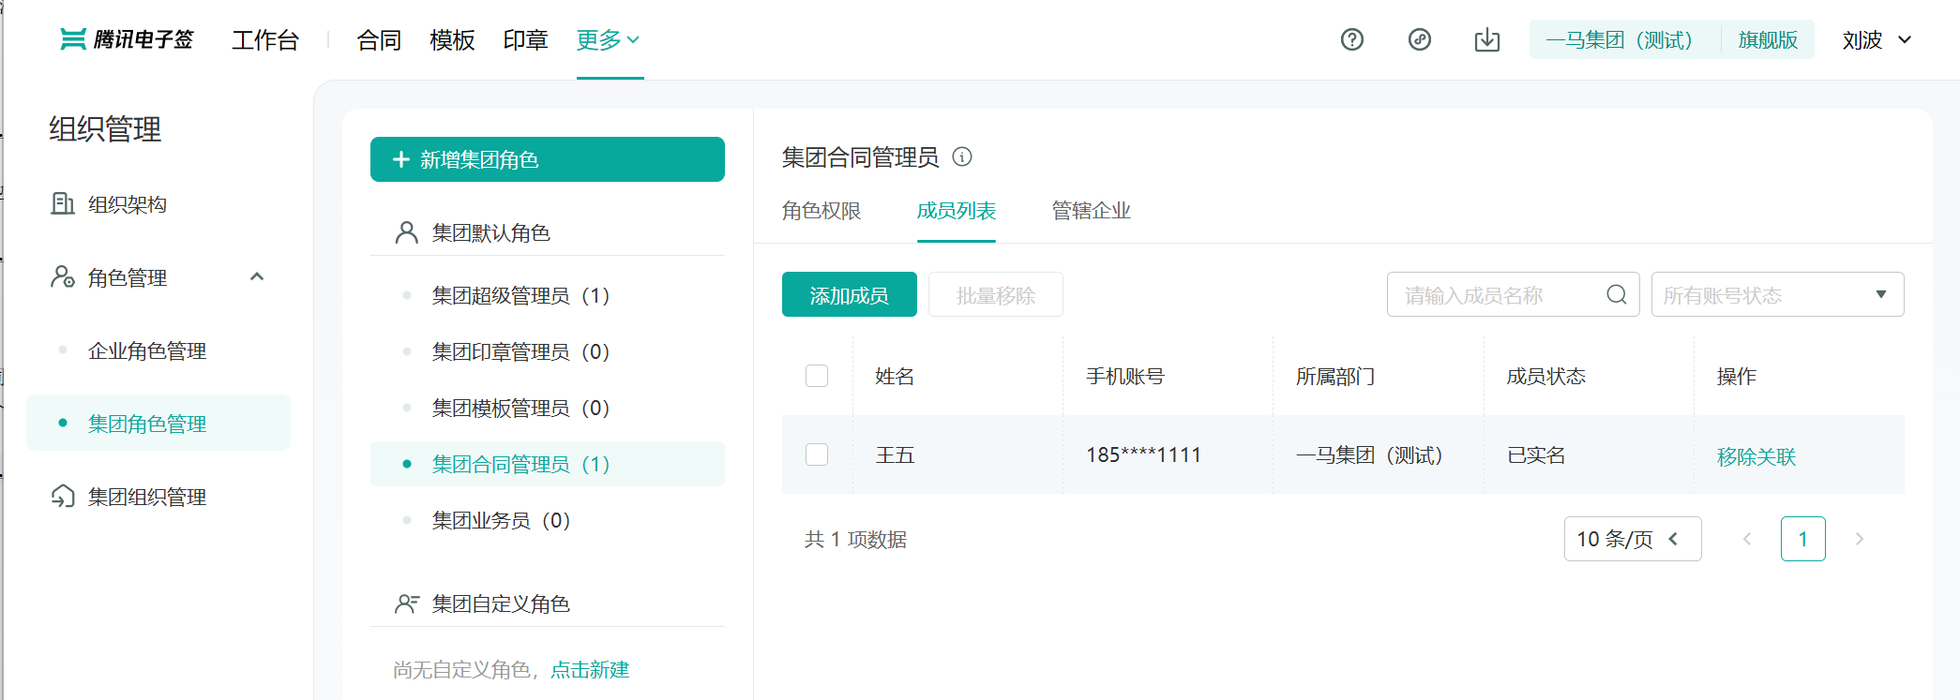Switch to the 角色权限 tab
Image resolution: width=1960 pixels, height=700 pixels.
click(822, 211)
